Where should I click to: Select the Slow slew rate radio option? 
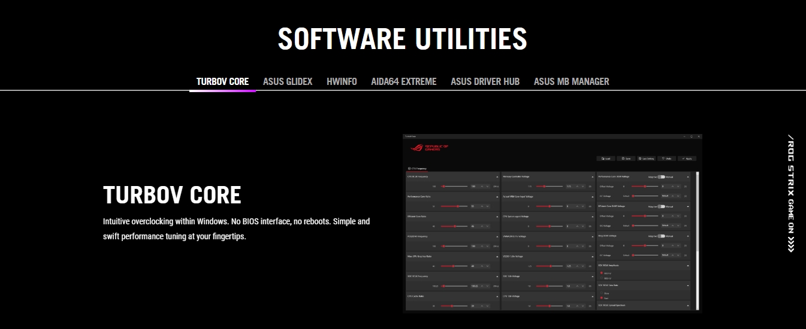pyautogui.click(x=602, y=293)
